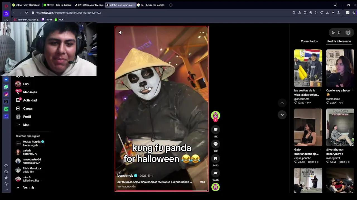This screenshot has height=200, width=357.
Task: Open Spotify in the Opera sidebar
Action: tap(6, 109)
